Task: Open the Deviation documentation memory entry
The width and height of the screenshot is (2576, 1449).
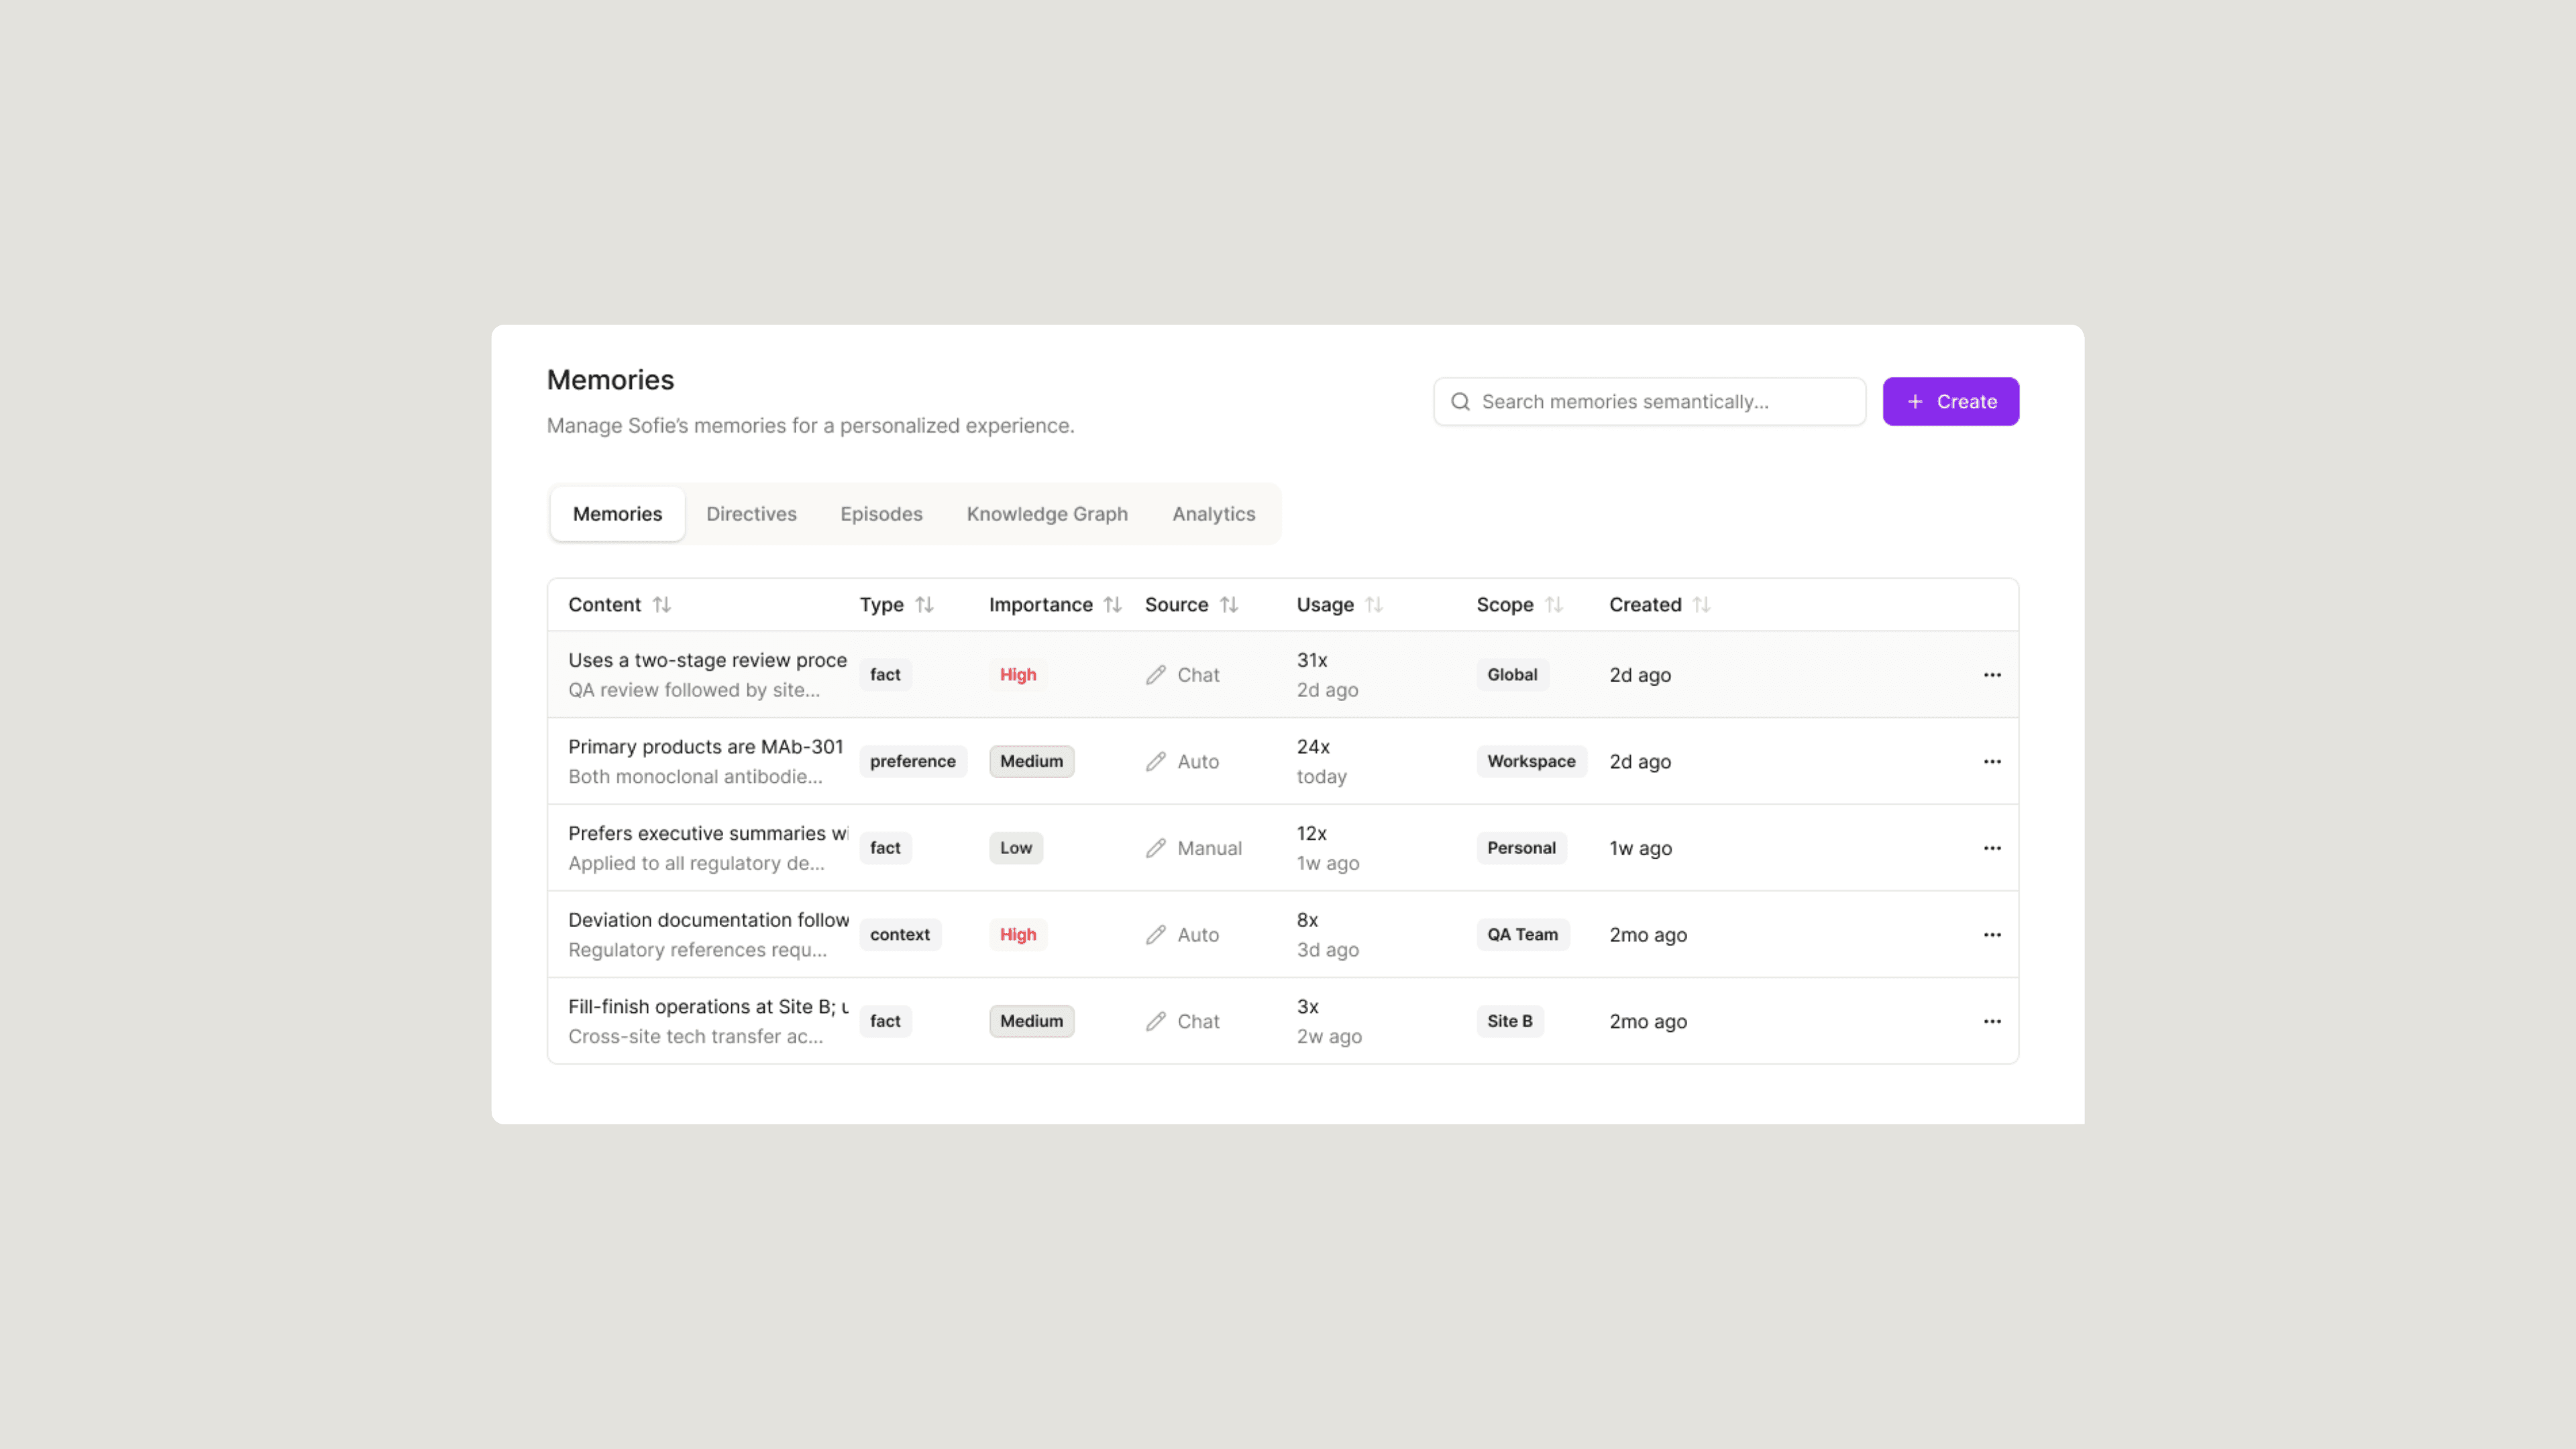Action: pyautogui.click(x=707, y=920)
